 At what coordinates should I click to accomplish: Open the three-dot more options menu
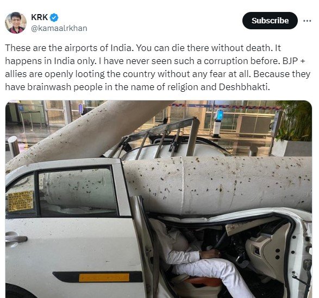(x=307, y=21)
